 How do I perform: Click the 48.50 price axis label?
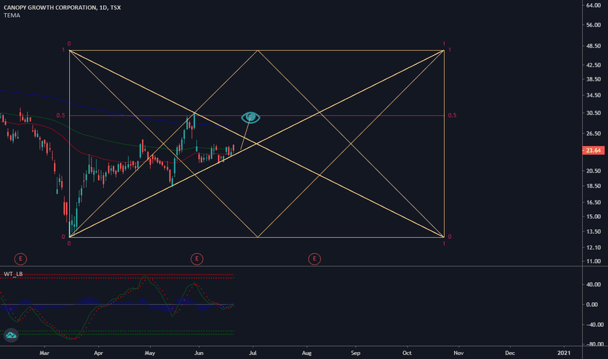[593, 46]
